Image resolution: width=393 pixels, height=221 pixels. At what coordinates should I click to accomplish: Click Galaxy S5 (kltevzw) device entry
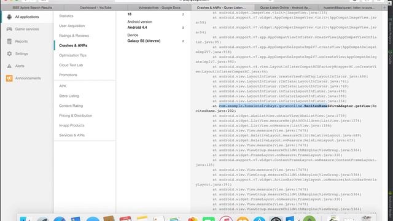point(144,41)
